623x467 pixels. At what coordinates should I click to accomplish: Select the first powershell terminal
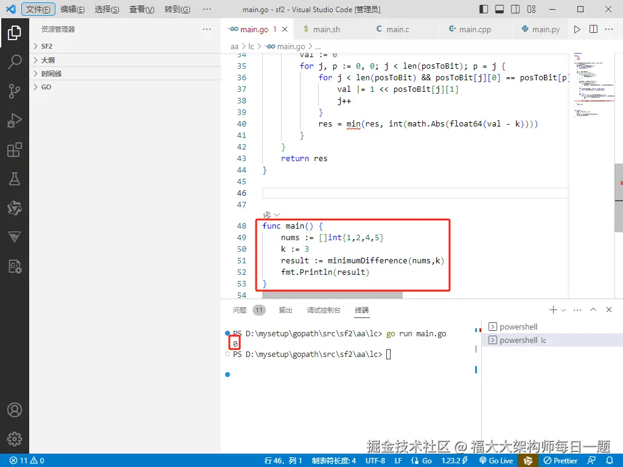[552, 327]
